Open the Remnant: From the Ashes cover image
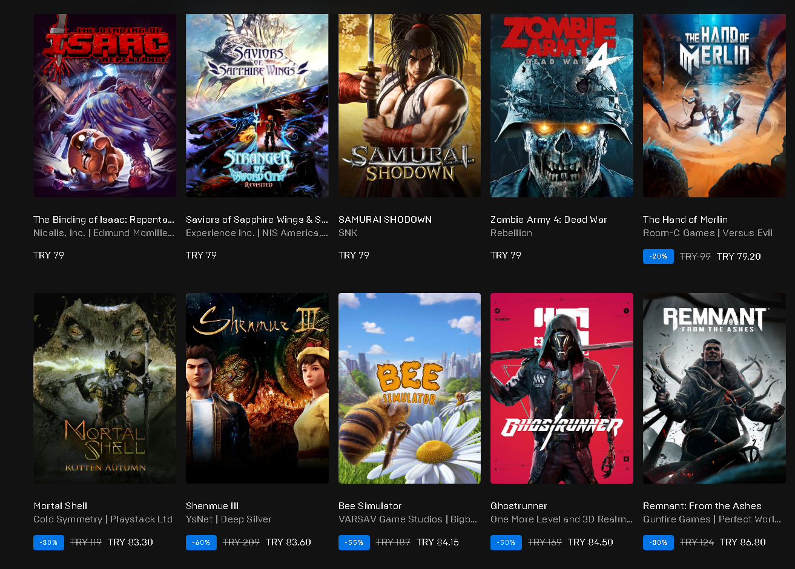This screenshot has height=569, width=795. coord(714,389)
